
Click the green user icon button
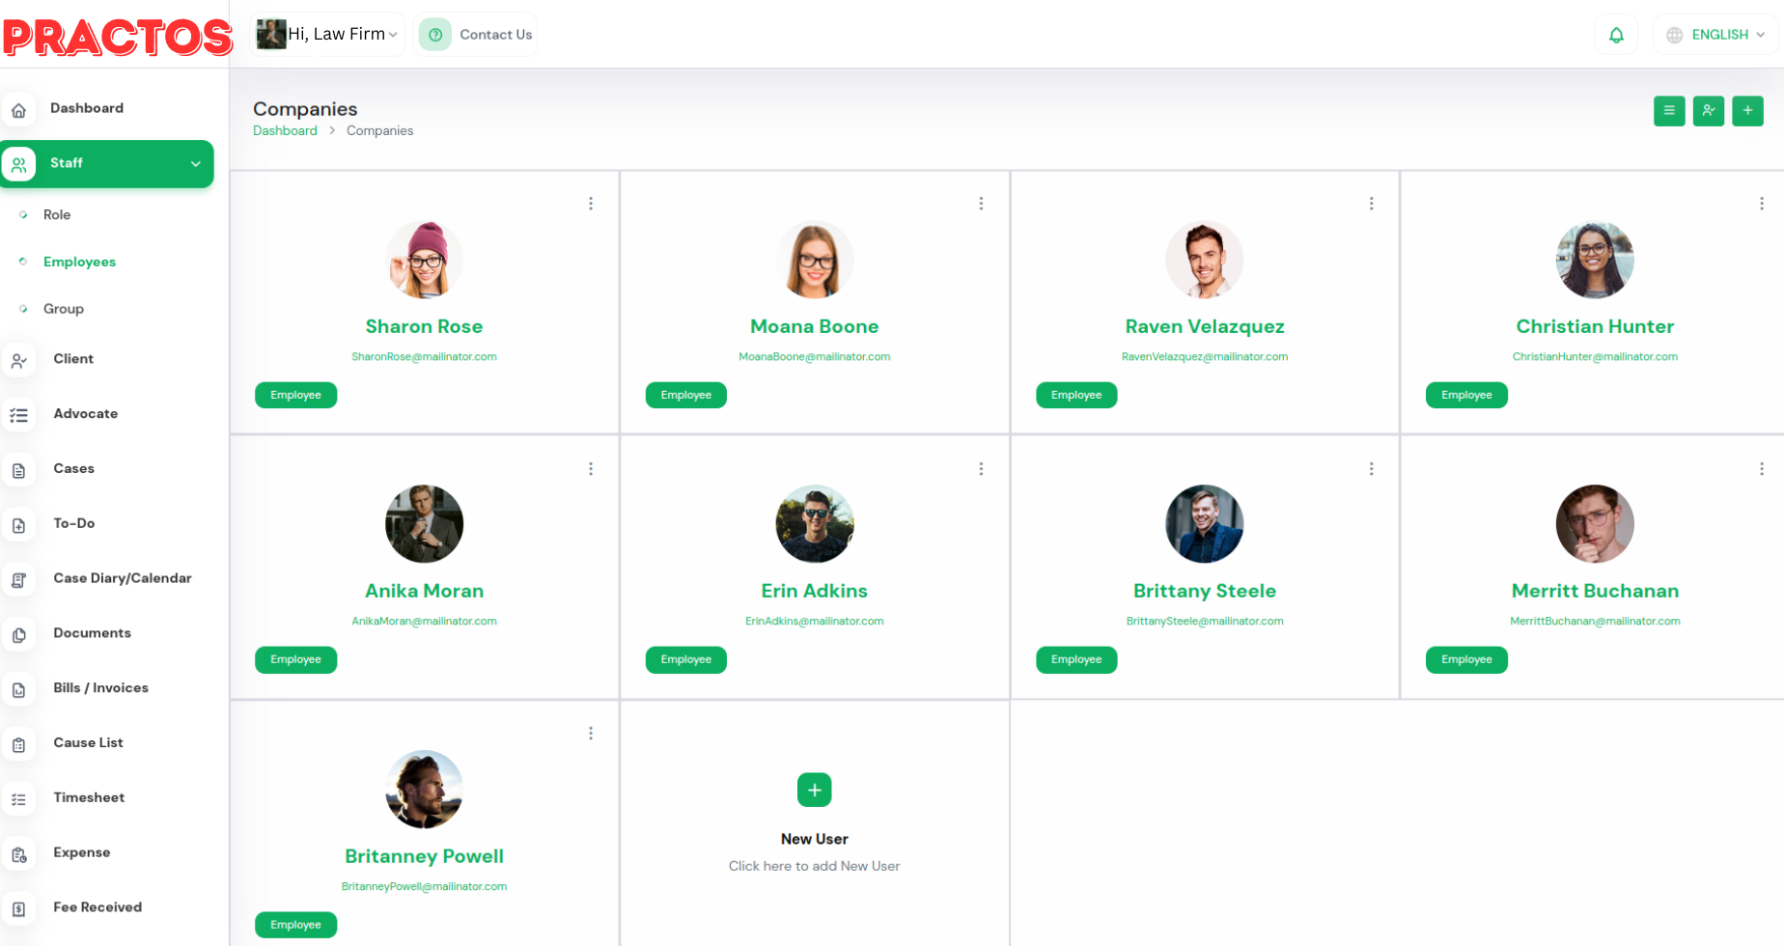pyautogui.click(x=1709, y=110)
